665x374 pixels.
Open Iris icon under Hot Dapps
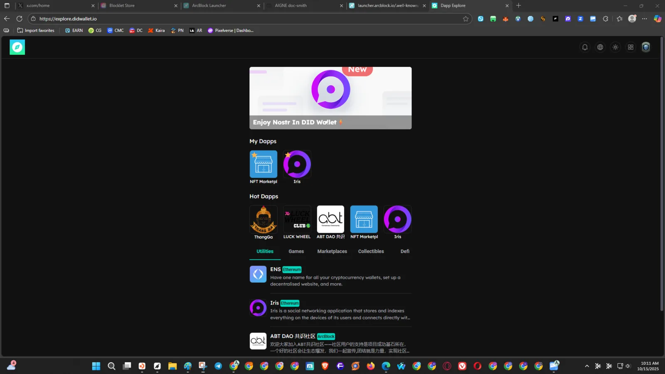[x=398, y=219]
